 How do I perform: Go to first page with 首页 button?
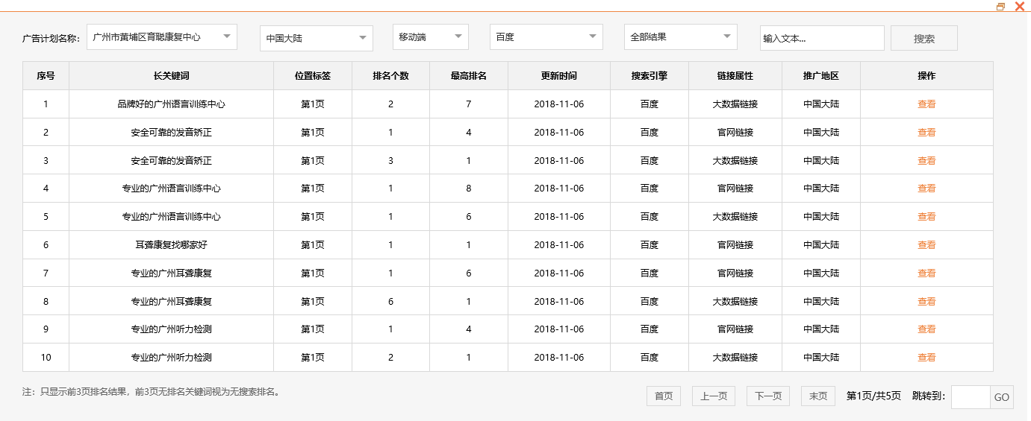664,396
